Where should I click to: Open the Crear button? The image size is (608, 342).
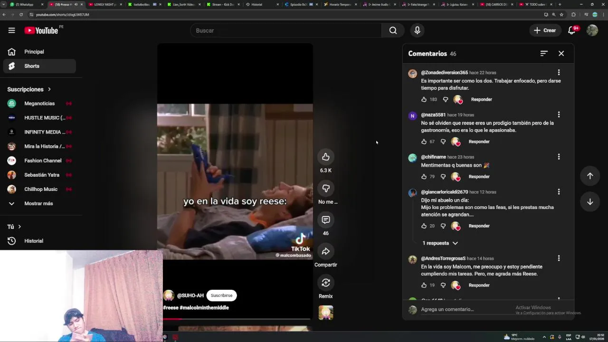click(x=545, y=30)
